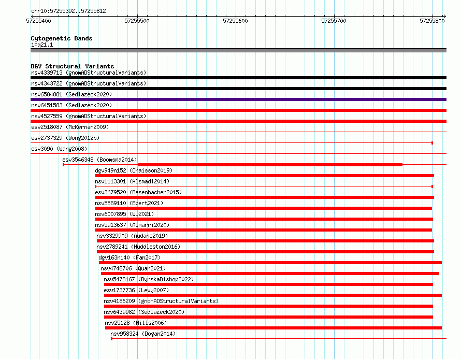Click the black bar of nsv4343722
This screenshot has height=359, width=461.
(238, 89)
